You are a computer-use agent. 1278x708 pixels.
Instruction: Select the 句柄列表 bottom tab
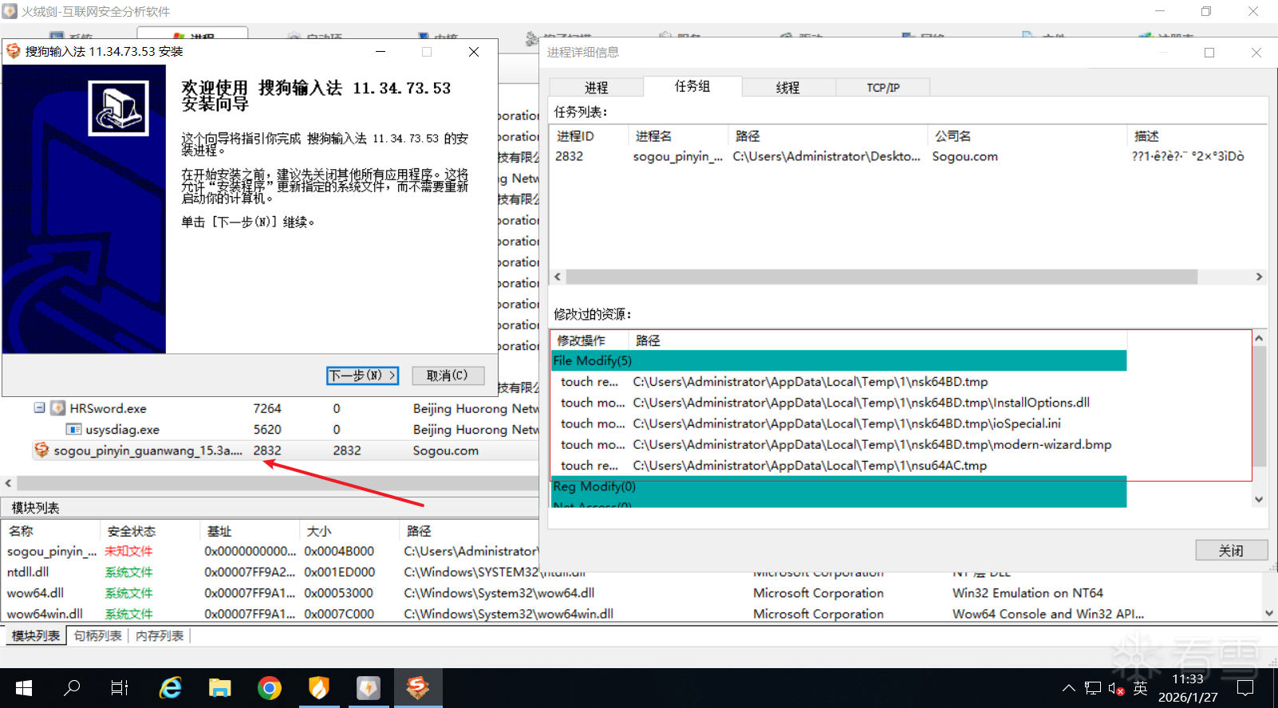point(98,635)
